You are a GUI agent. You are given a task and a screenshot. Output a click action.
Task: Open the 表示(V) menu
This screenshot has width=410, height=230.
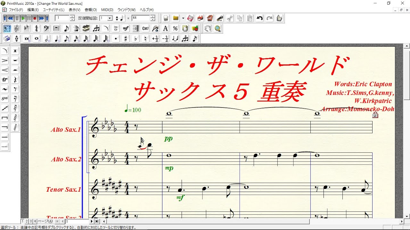pos(75,10)
